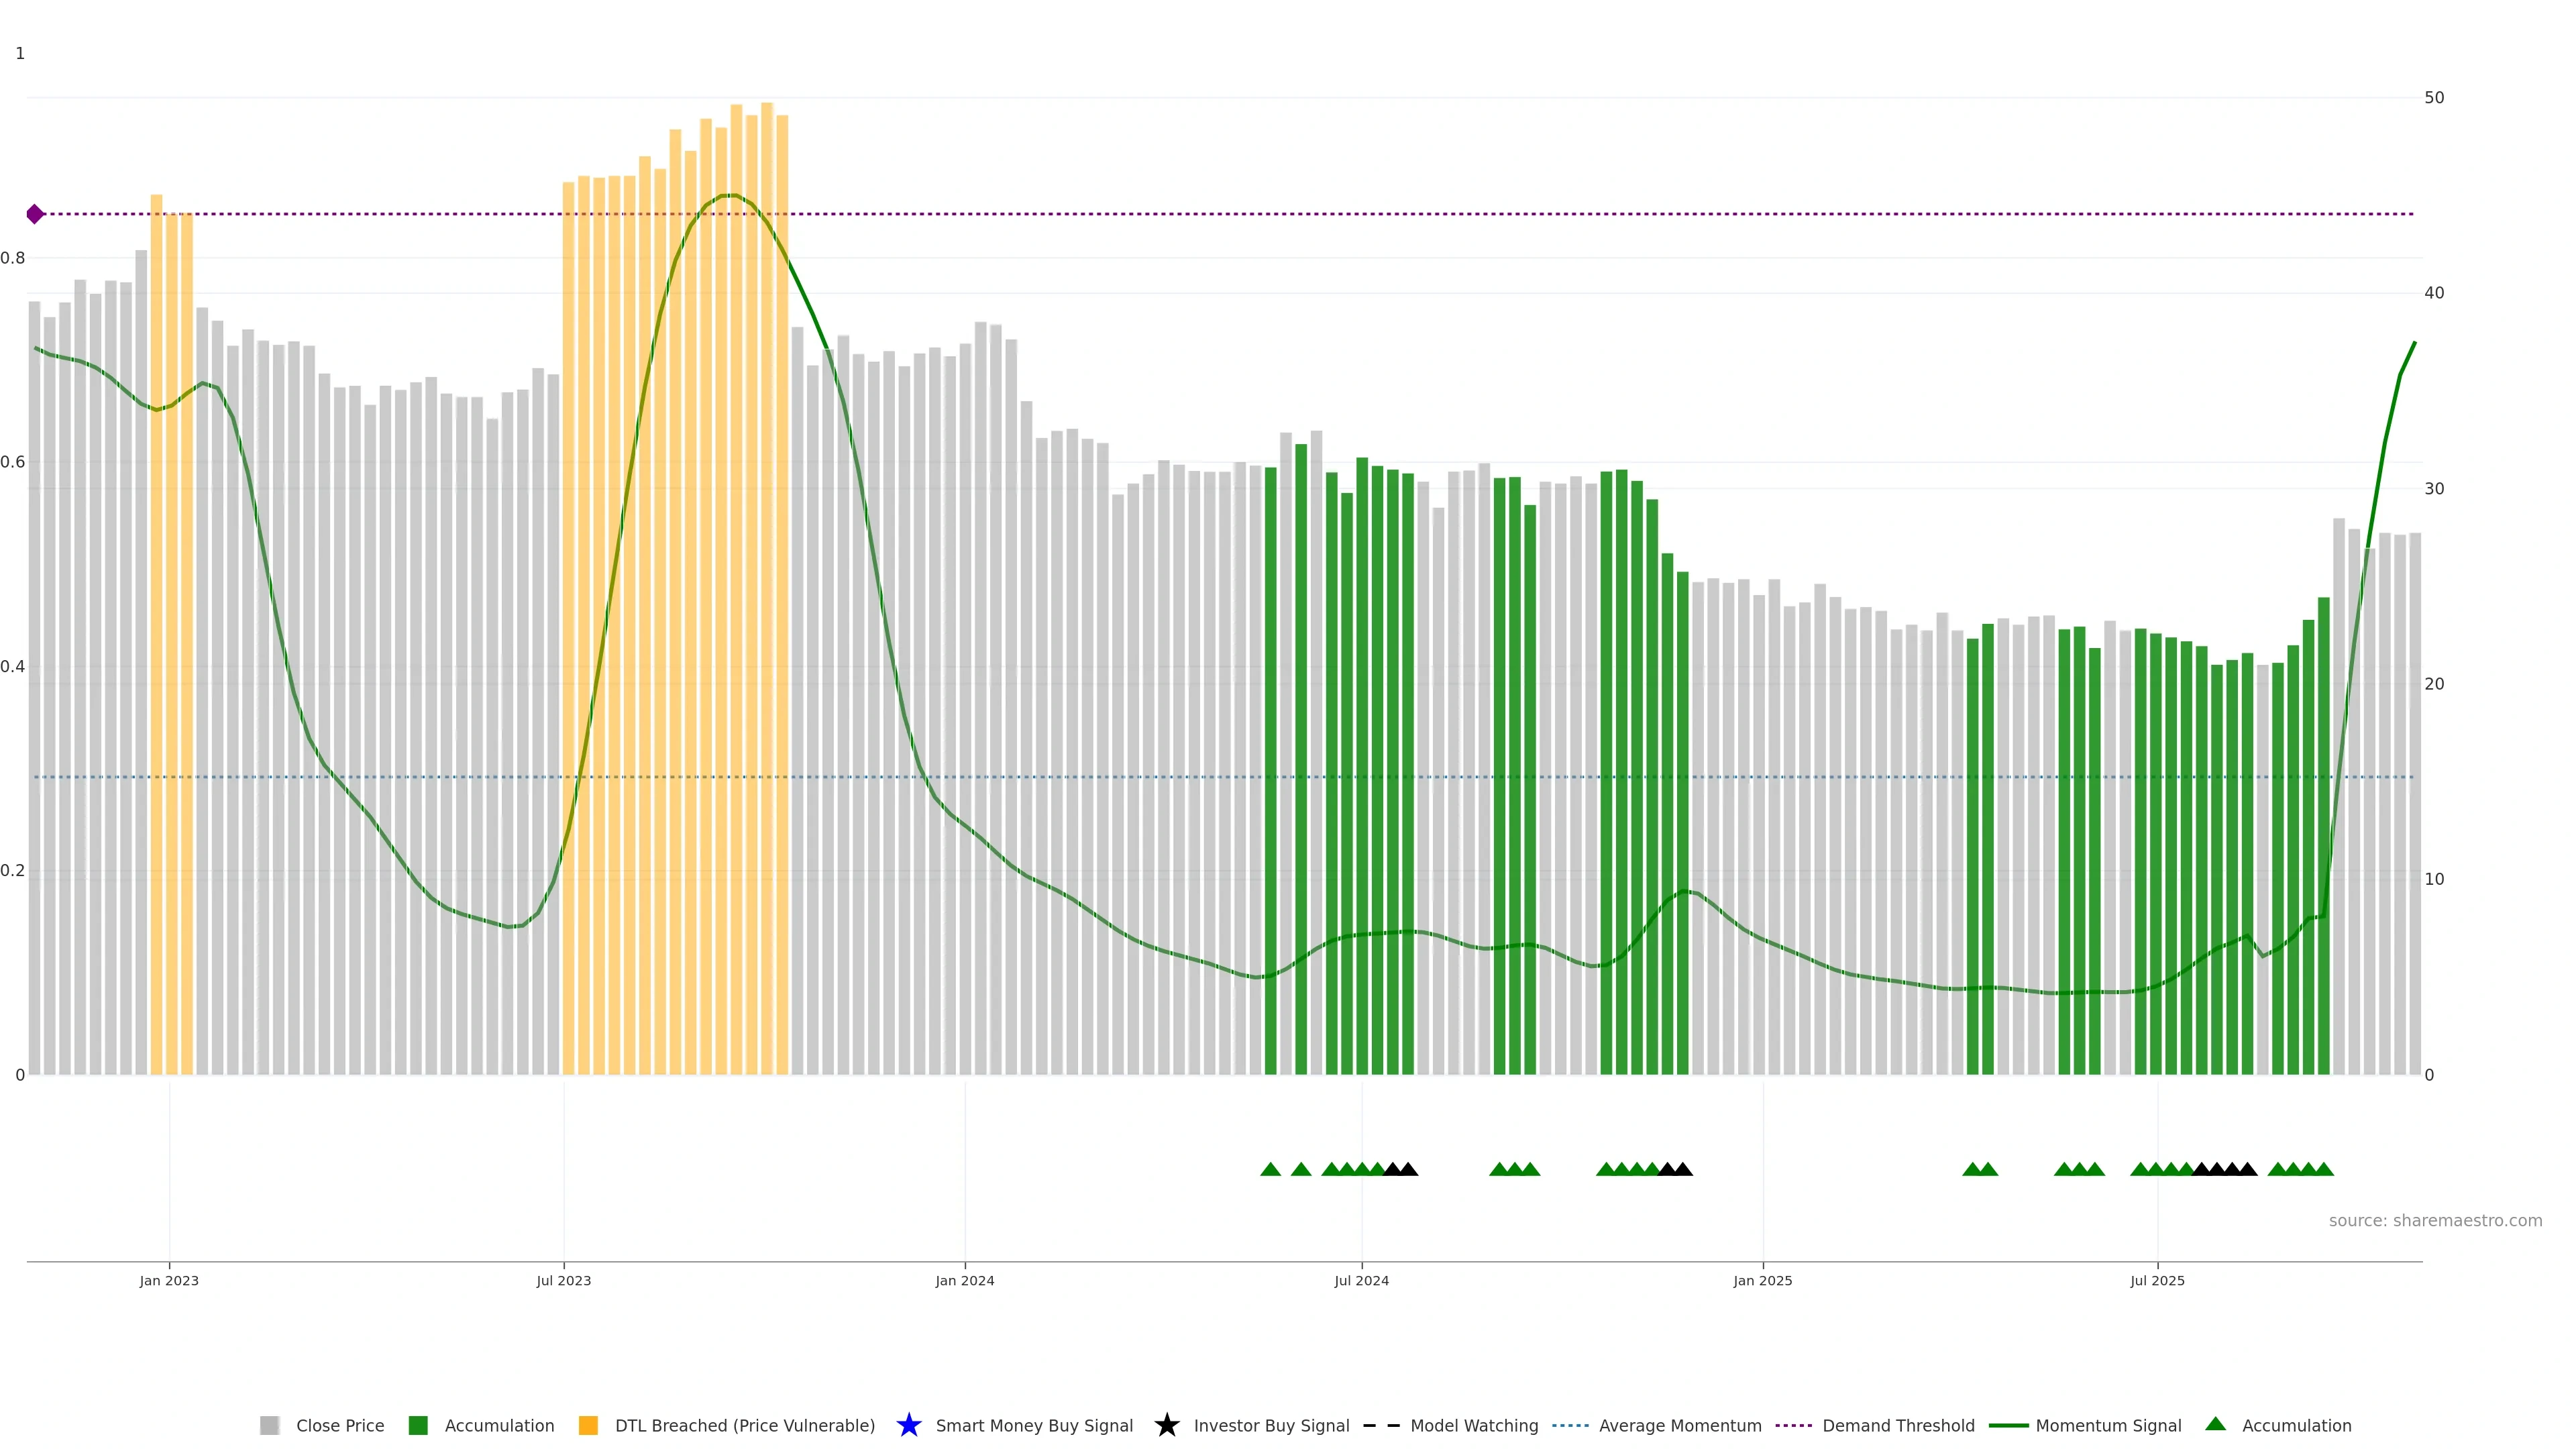The image size is (2576, 1449).
Task: Click the dashed Model Watching legend icon
Action: [1381, 1425]
